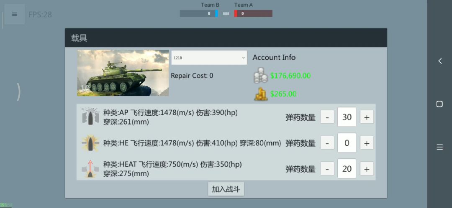Image resolution: width=452 pixels, height=208 pixels.
Task: Decrease HEAT ammo count with minus button
Action: [x=327, y=169]
